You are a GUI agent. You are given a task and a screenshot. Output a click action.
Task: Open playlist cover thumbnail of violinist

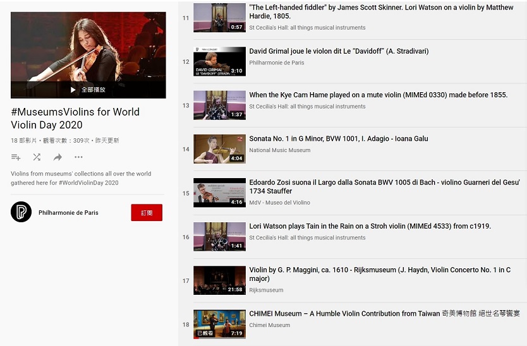click(88, 55)
